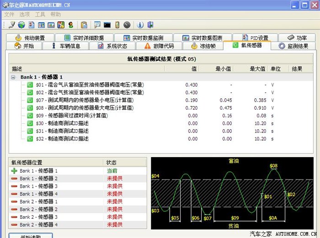320x238 pixels.
Task: Click the round gauge toolbar icon
Action: pyautogui.click(x=127, y=25)
